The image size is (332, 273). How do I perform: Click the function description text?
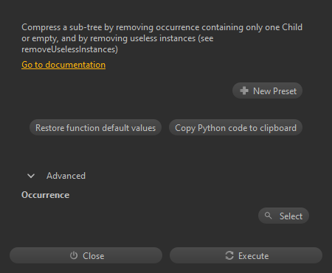click(x=162, y=38)
